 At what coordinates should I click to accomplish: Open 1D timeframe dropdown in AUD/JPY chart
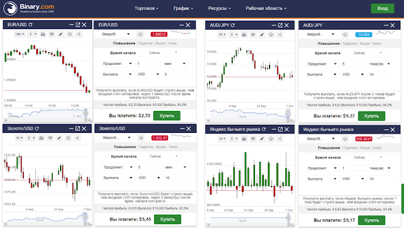[222, 35]
